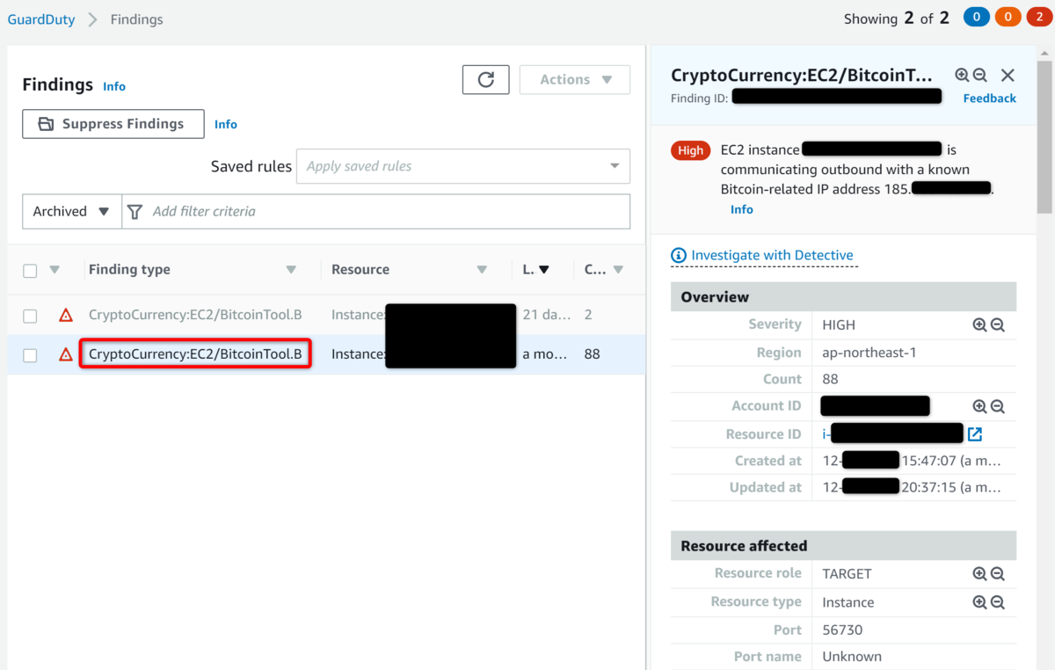1055x670 pixels.
Task: Open Info link next to Suppress Findings
Action: pos(226,124)
